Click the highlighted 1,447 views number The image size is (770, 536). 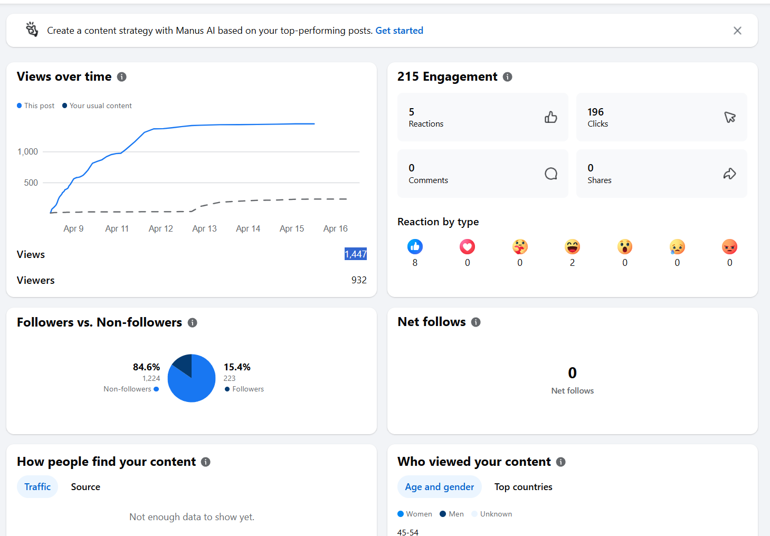tap(356, 254)
